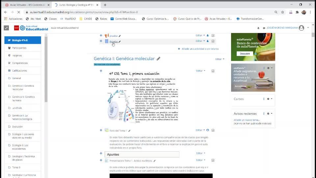Open the browser zoom magnifier icon

point(276,12)
